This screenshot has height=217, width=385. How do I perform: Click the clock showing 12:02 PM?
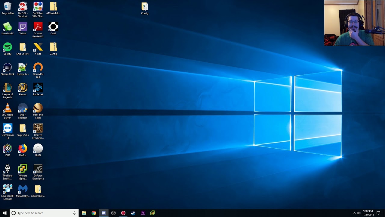368,213
